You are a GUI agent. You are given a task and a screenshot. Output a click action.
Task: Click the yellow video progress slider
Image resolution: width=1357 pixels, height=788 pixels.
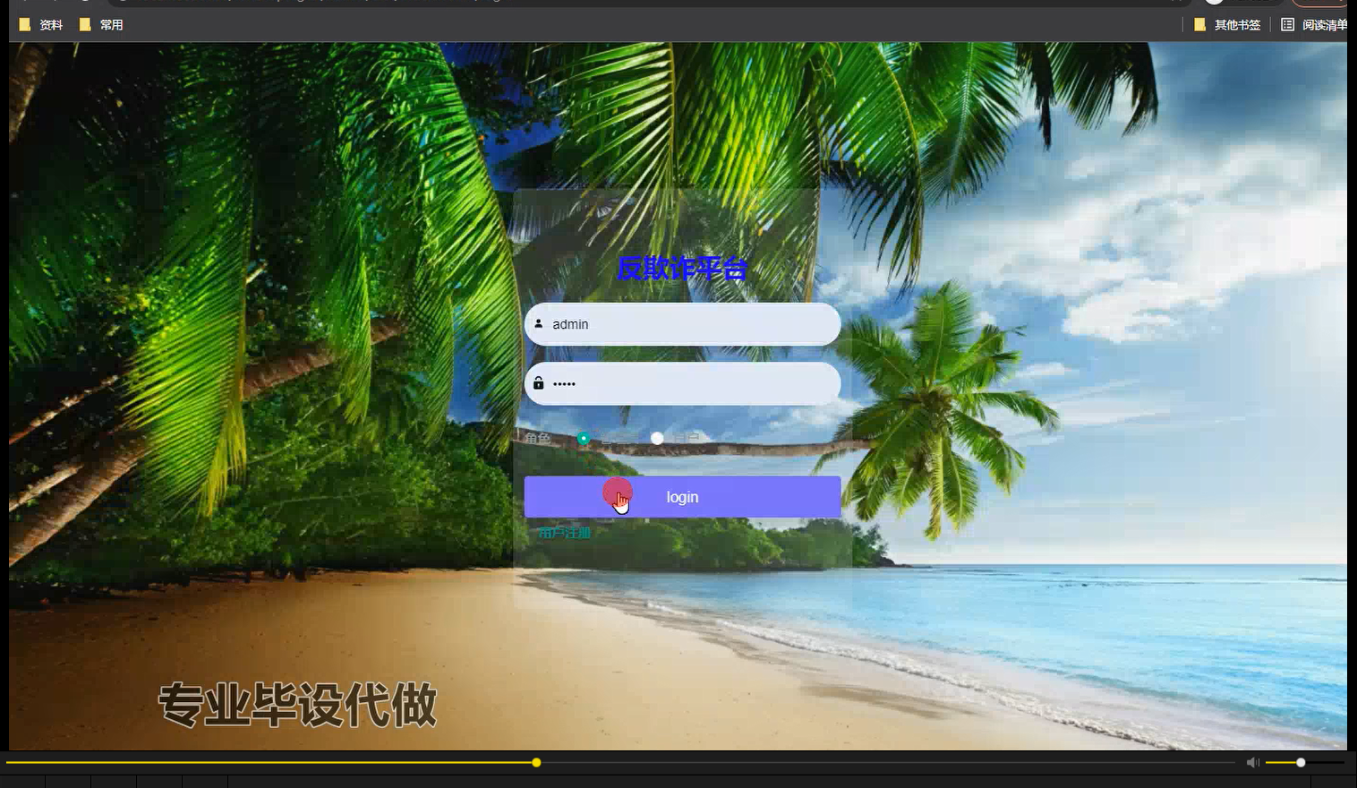pyautogui.click(x=535, y=762)
